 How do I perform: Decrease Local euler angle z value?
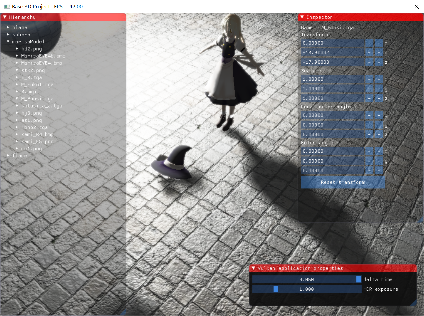(x=369, y=135)
